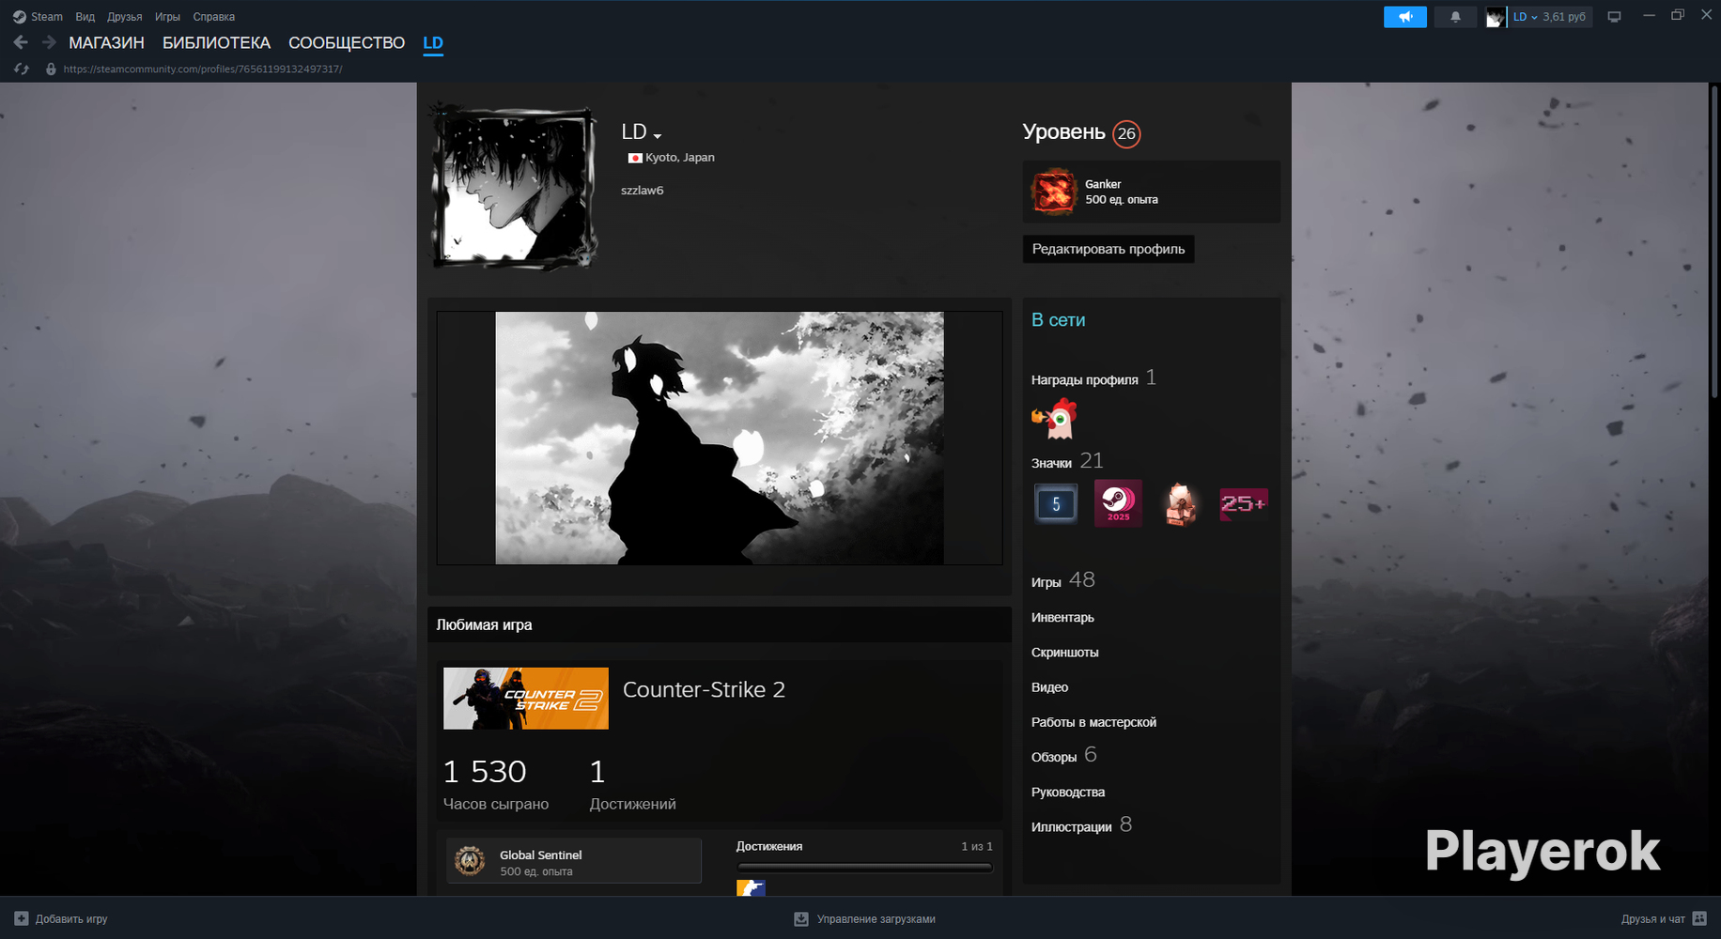The image size is (1721, 939).
Task: Click the szzlaw6 profile summary text
Action: (643, 191)
